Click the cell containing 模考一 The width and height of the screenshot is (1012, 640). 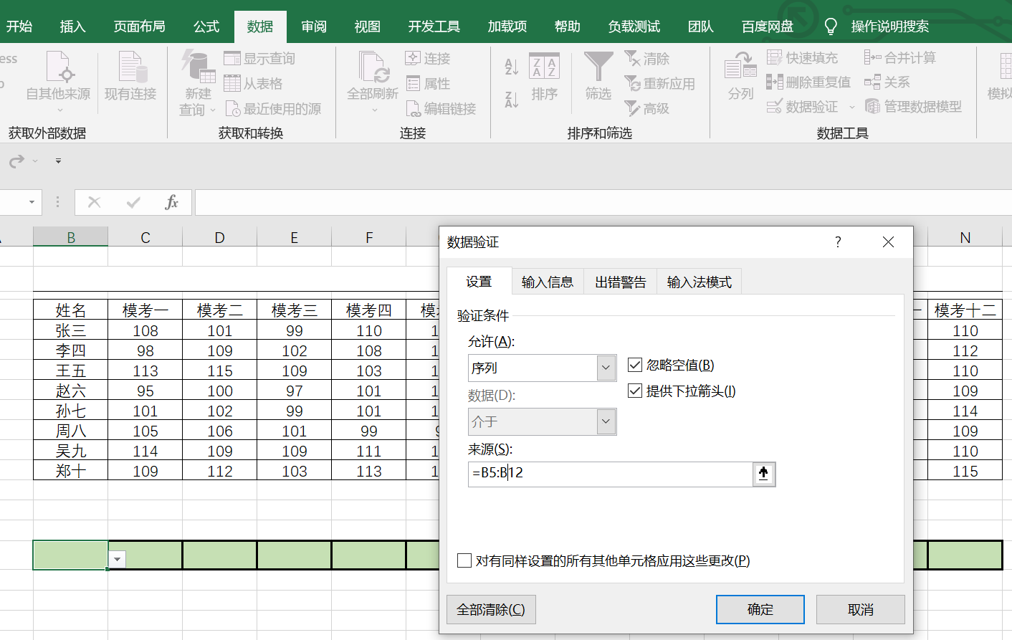point(145,310)
